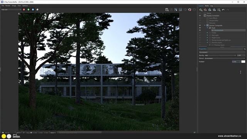
Task: Switch to the Layers tab
Action: [x=201, y=6]
